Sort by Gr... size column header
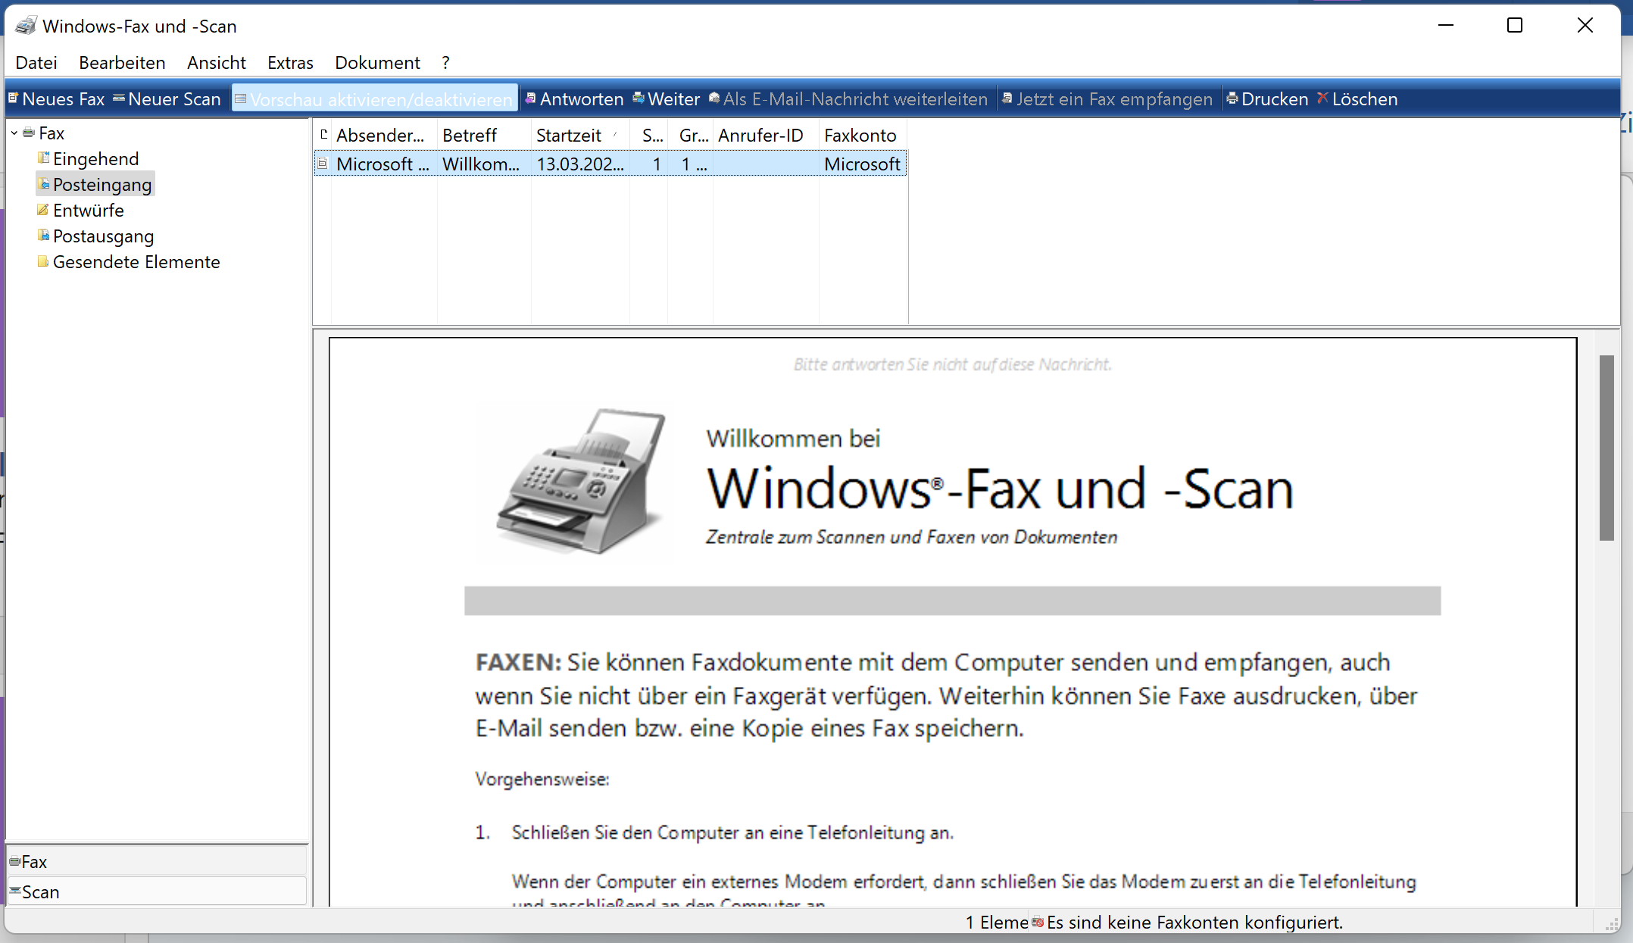Image resolution: width=1633 pixels, height=943 pixels. [x=691, y=135]
